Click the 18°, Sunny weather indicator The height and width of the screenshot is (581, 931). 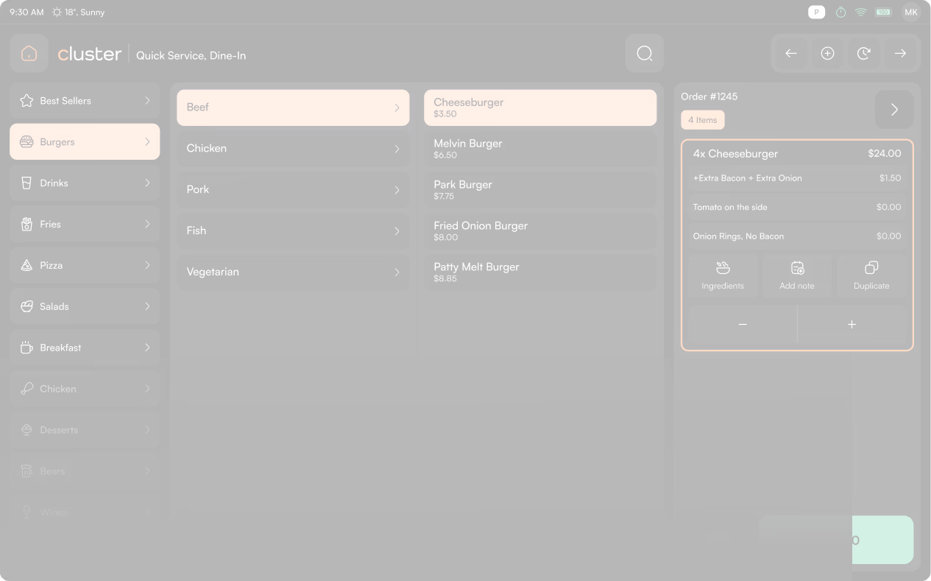click(x=79, y=13)
